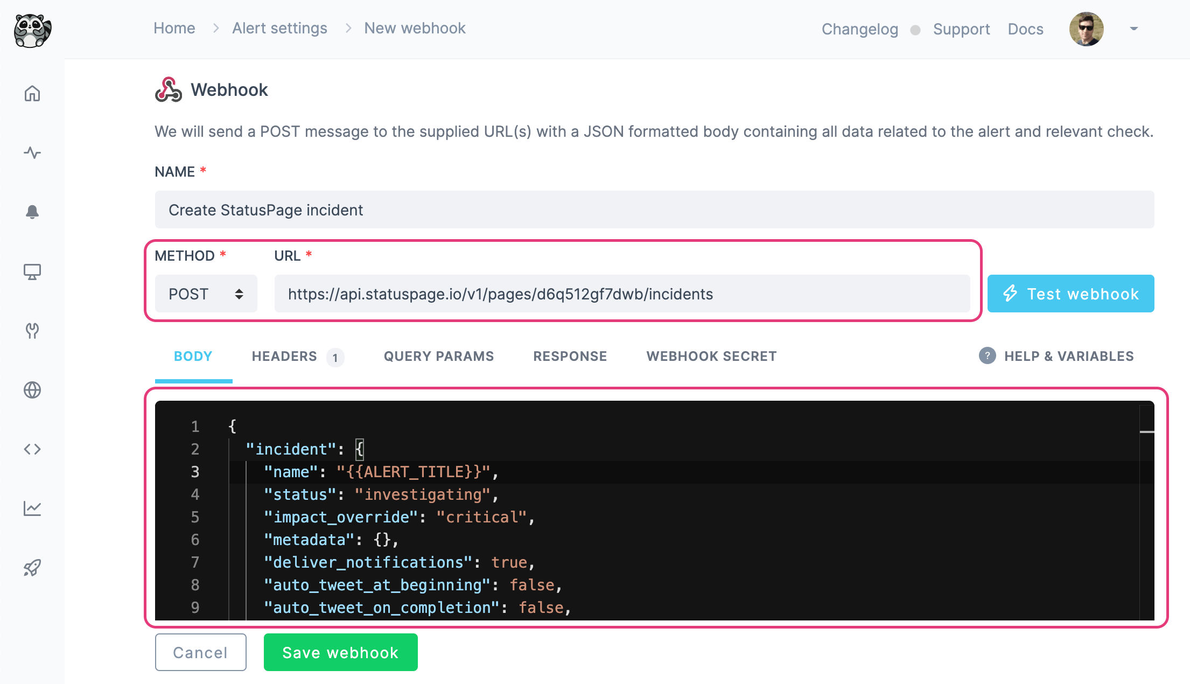Screen dimensions: 1190x684
Task: Open the RESPONSE tab
Action: (570, 356)
